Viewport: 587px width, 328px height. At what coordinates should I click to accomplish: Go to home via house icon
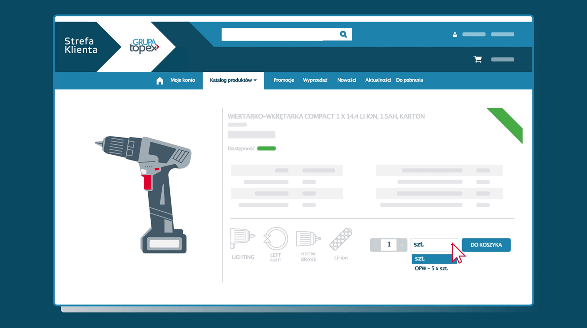160,81
